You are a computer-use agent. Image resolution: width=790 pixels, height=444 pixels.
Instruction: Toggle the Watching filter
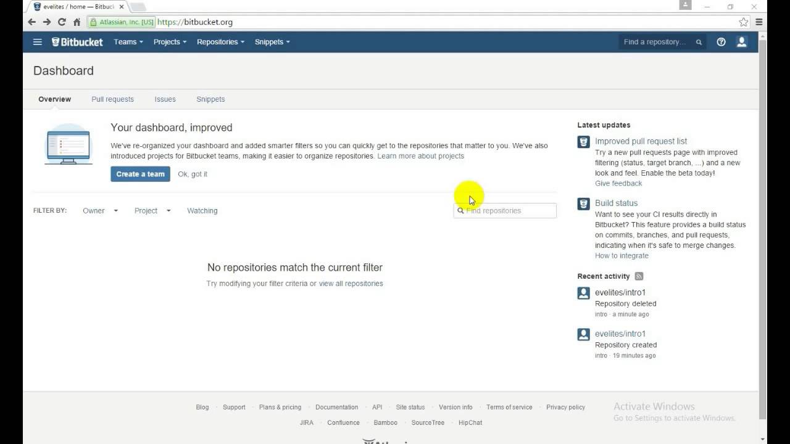coord(202,211)
